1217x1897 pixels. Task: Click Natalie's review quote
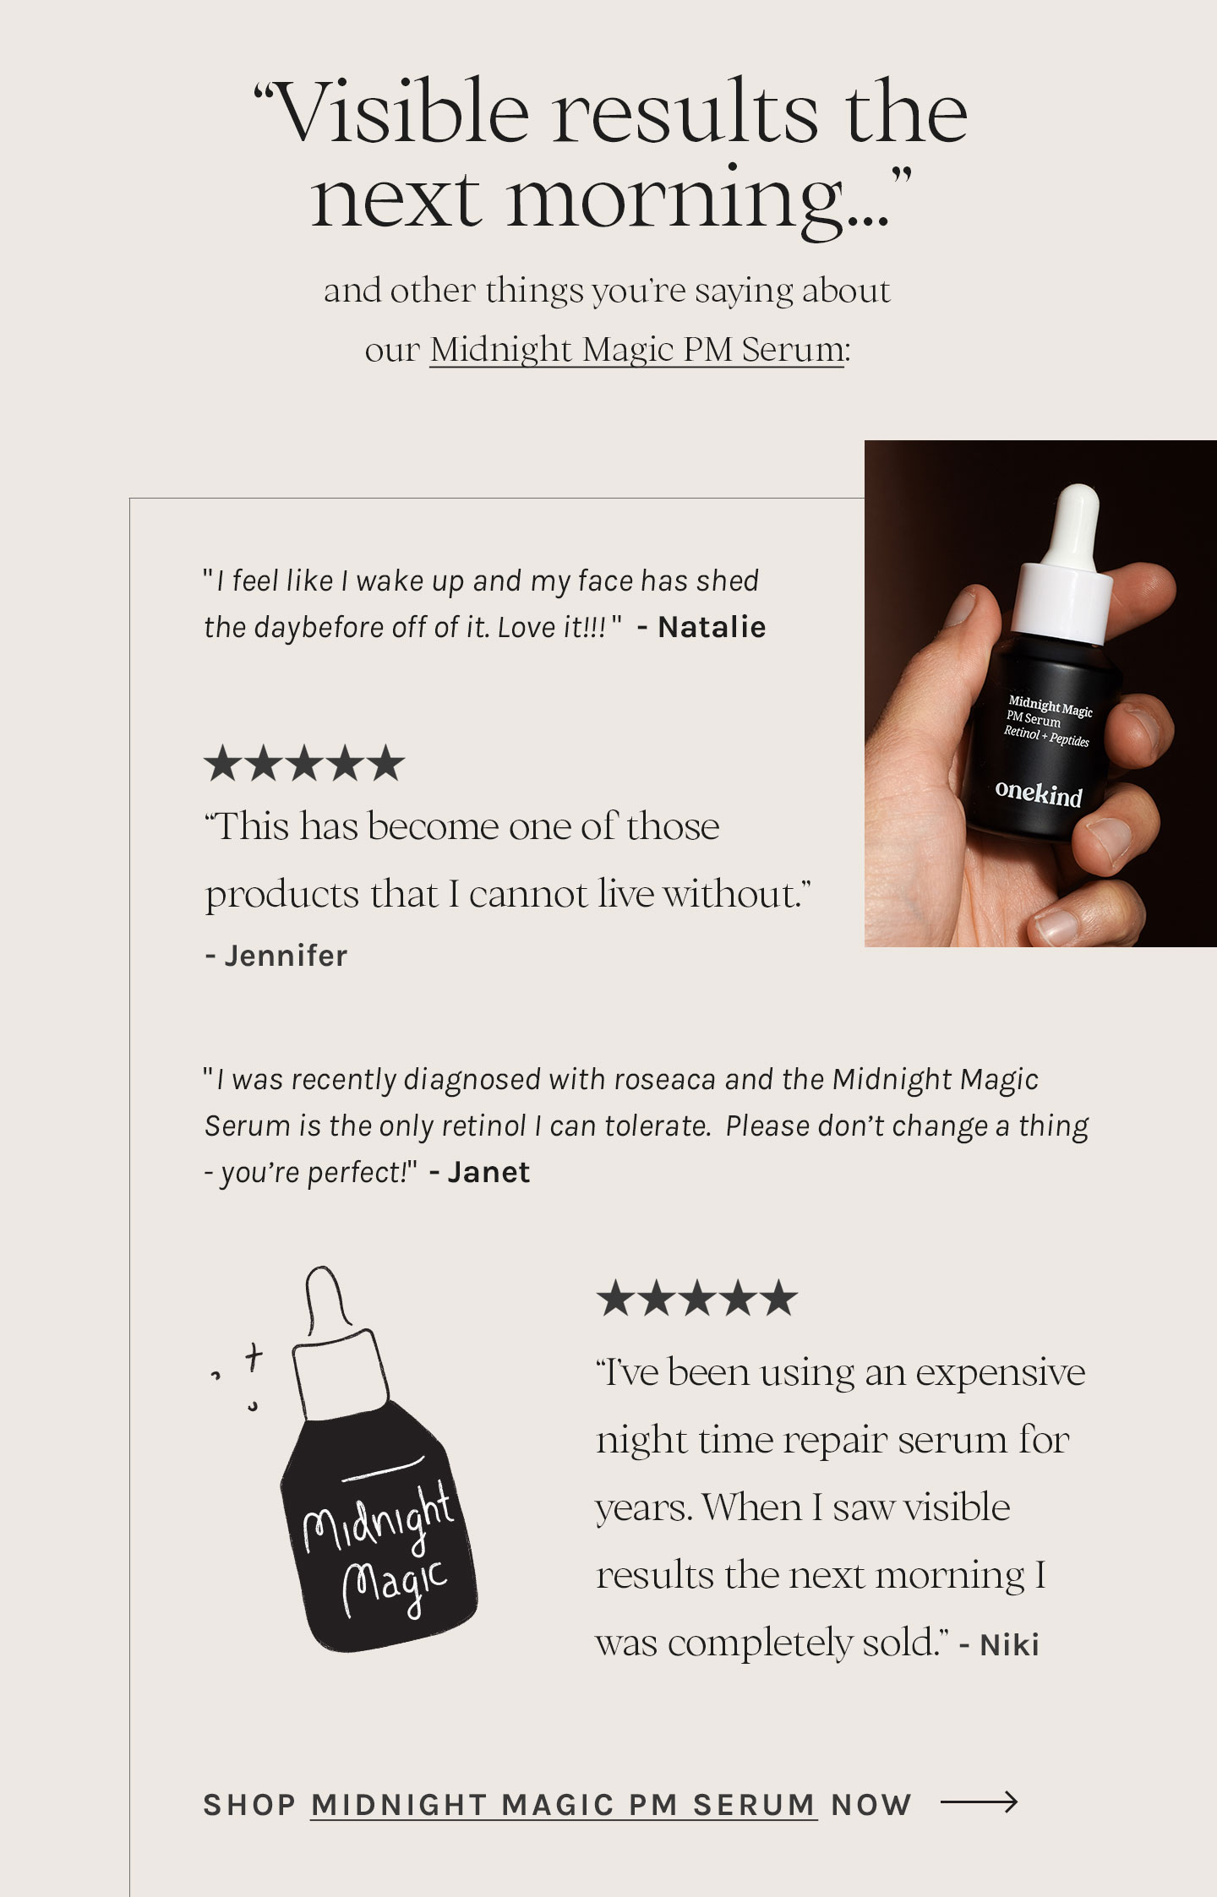485,604
